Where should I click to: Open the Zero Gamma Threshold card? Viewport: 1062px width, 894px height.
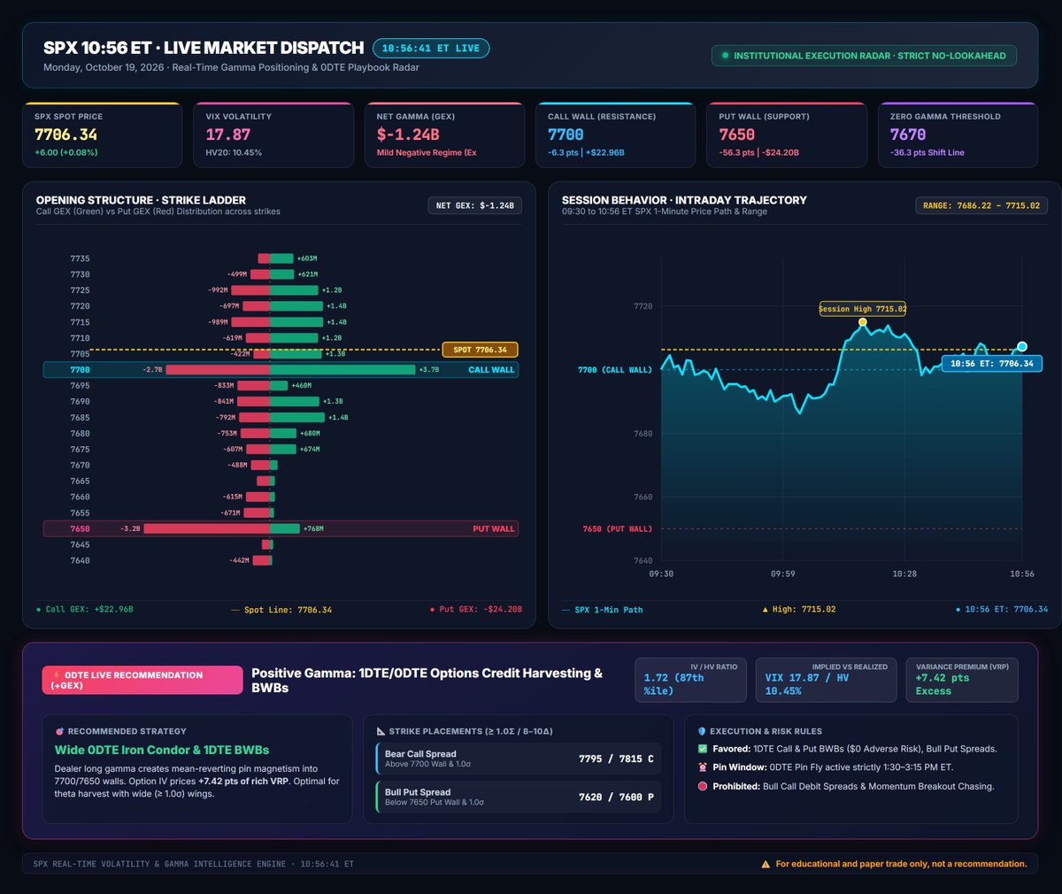(x=958, y=135)
